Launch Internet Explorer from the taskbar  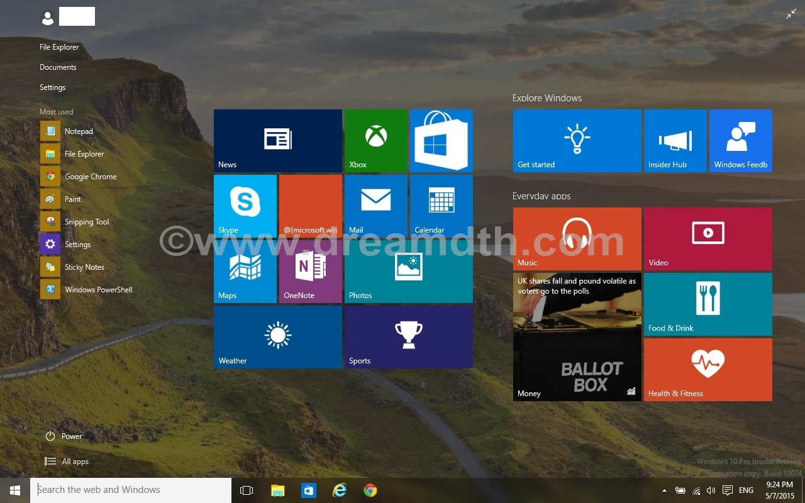pos(339,490)
